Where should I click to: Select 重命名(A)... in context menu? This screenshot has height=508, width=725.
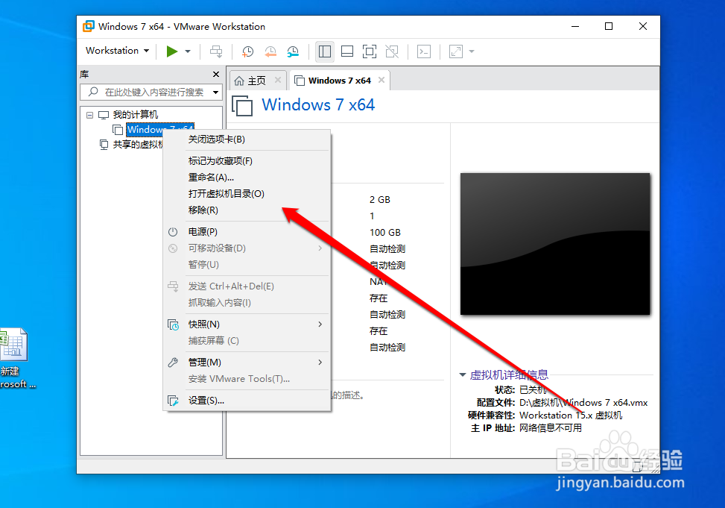[x=247, y=178]
